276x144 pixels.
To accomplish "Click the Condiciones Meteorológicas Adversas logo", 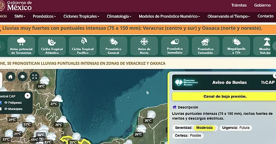I will pyautogui.click(x=187, y=82).
